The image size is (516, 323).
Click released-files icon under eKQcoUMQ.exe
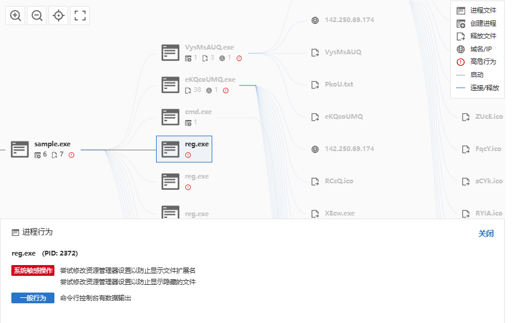[x=188, y=90]
